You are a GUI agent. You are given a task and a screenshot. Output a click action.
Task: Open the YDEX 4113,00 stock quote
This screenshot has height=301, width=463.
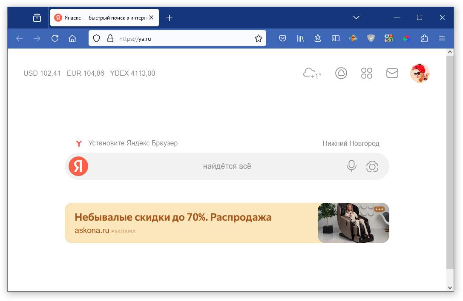click(132, 74)
